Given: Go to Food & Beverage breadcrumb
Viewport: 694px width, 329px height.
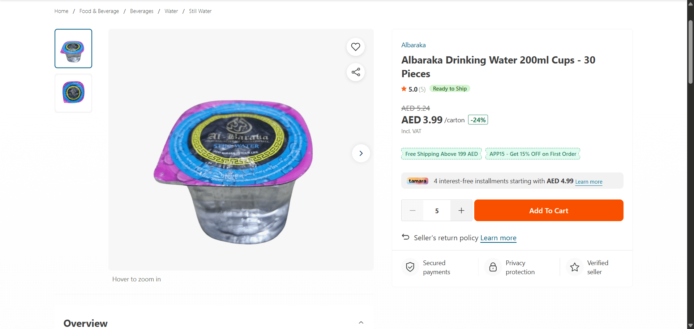Looking at the screenshot, I should coord(99,11).
